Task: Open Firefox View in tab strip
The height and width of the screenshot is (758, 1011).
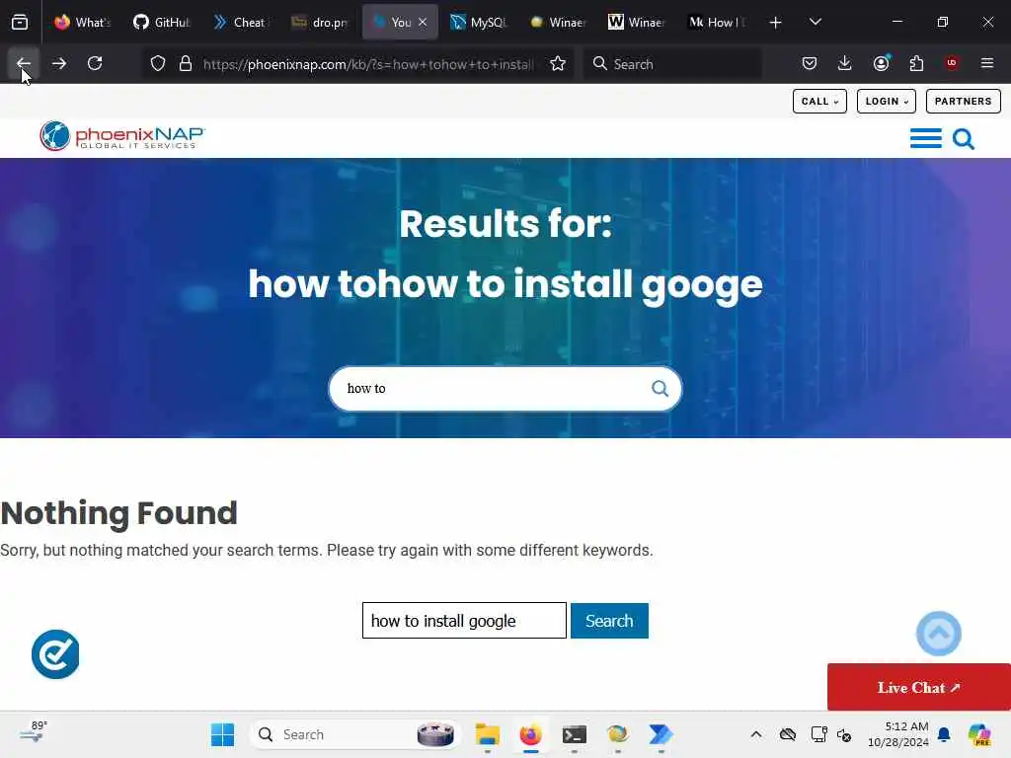Action: pyautogui.click(x=20, y=22)
